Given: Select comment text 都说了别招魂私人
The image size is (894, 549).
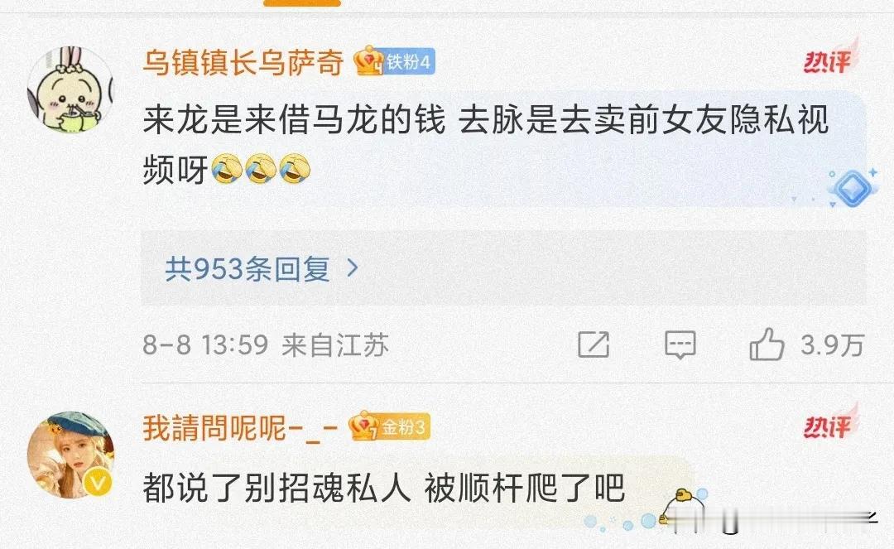Looking at the screenshot, I should (276, 488).
